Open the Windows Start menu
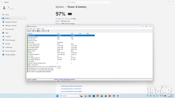 point(57,96)
